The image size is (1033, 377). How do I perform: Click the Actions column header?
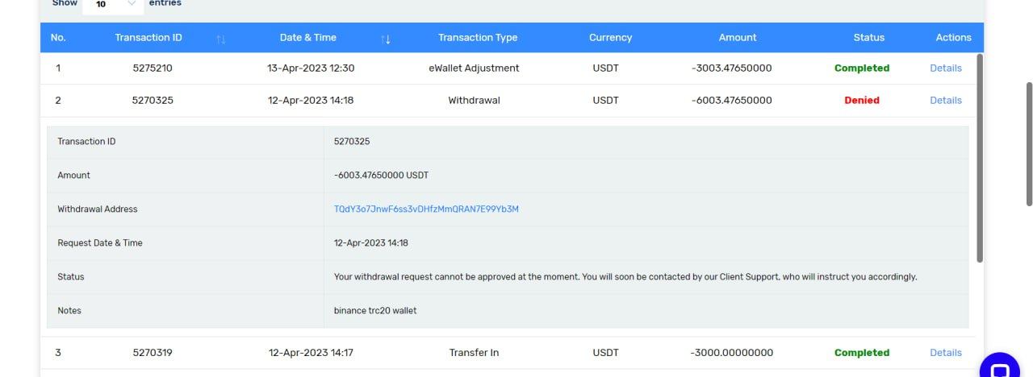pyautogui.click(x=953, y=38)
